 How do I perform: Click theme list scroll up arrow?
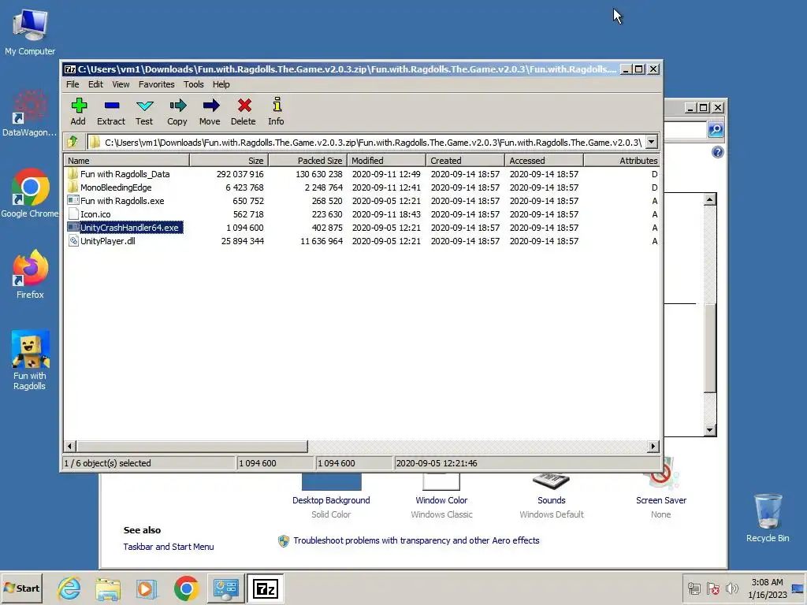coord(710,199)
